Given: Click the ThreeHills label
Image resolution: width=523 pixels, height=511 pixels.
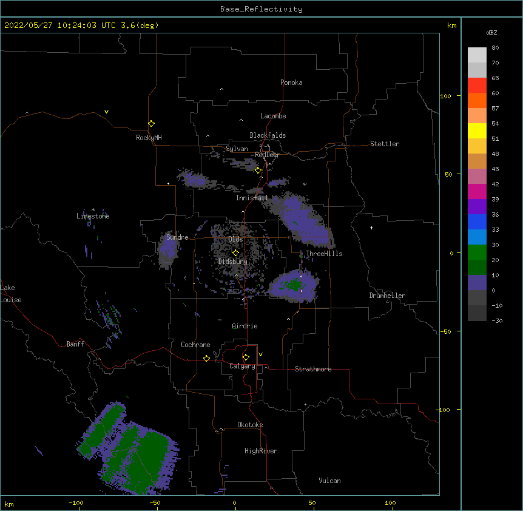Looking at the screenshot, I should (x=324, y=254).
